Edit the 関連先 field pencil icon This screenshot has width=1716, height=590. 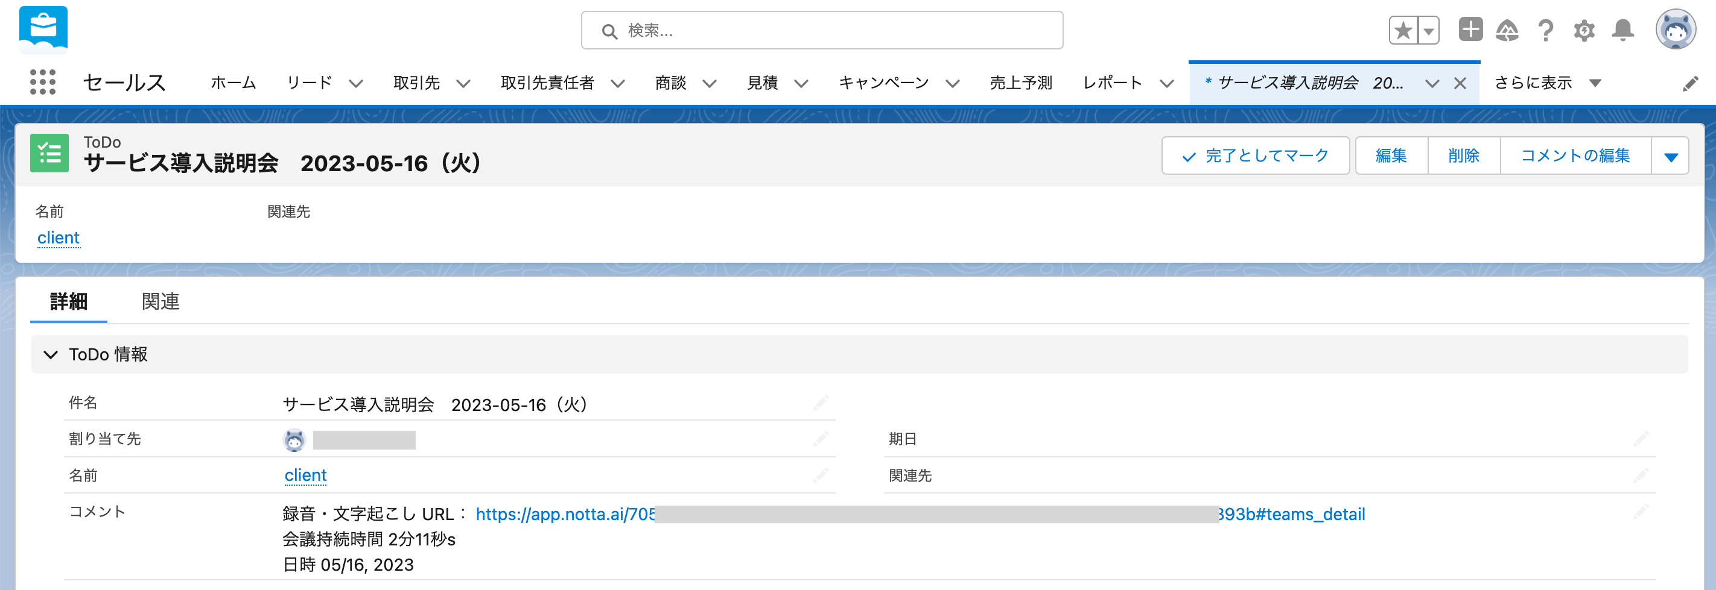[x=1641, y=475]
